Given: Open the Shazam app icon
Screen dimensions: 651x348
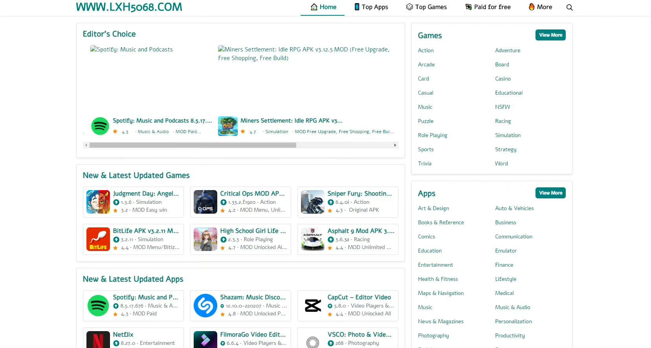Looking at the screenshot, I should pyautogui.click(x=205, y=306).
